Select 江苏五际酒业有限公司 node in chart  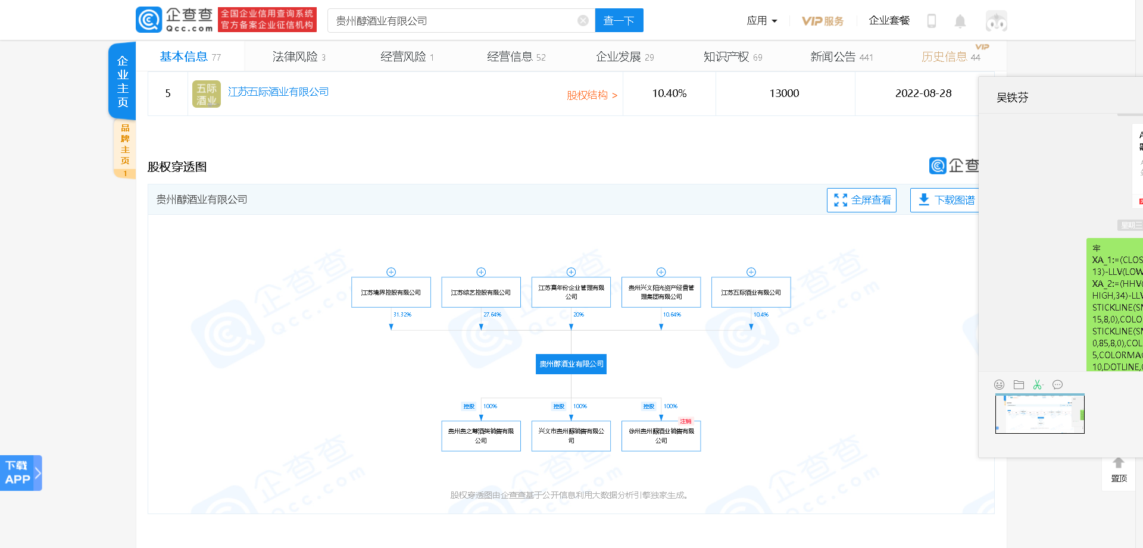point(751,292)
